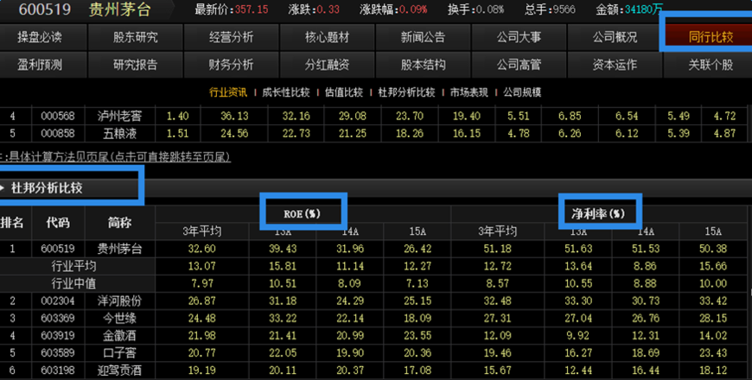Open the 公司大事 tab
The width and height of the screenshot is (752, 380).
519,37
